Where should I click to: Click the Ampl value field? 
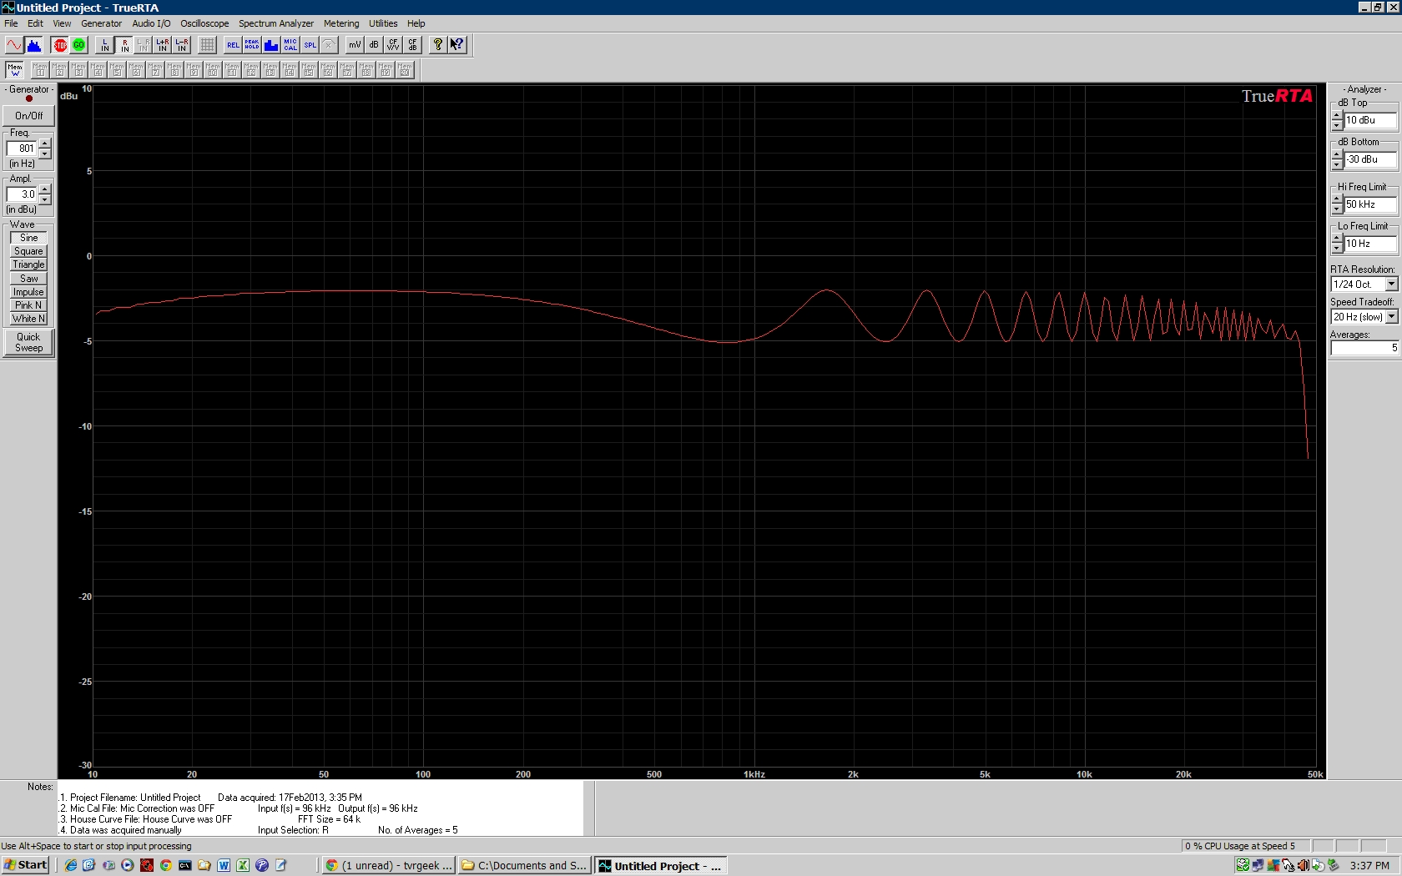(x=22, y=194)
